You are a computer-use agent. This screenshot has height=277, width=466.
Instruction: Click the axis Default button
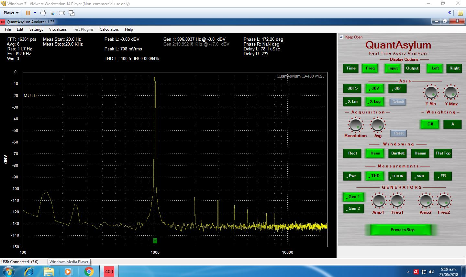tap(398, 102)
